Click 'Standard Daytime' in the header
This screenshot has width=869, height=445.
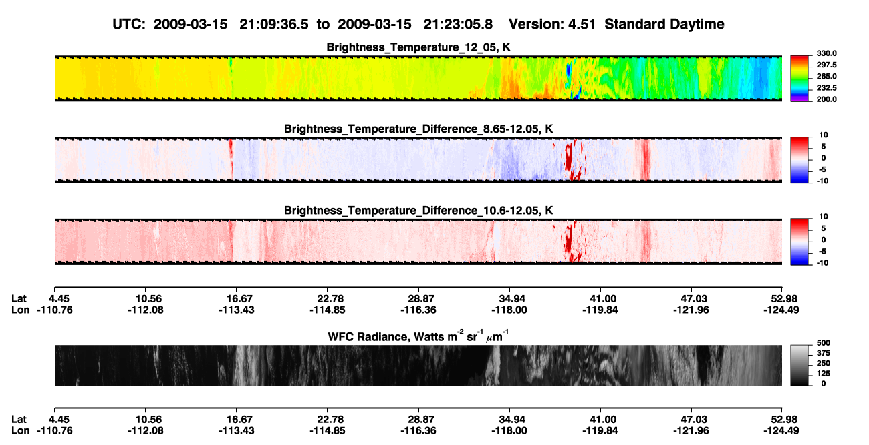tap(665, 24)
